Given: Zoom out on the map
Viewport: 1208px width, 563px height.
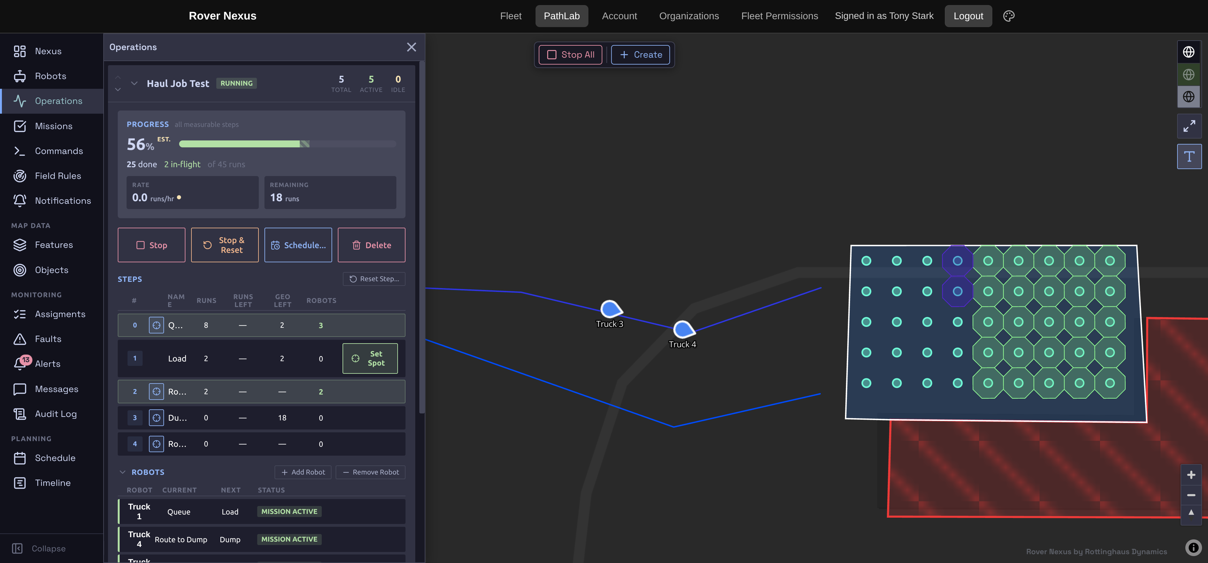Looking at the screenshot, I should (1191, 495).
